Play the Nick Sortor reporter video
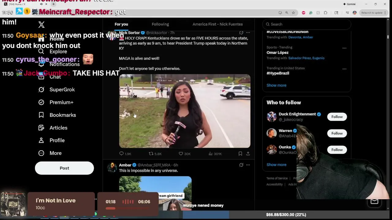 tap(185, 111)
